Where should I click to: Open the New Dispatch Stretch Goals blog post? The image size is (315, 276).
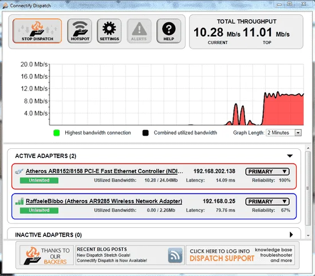[104, 255]
